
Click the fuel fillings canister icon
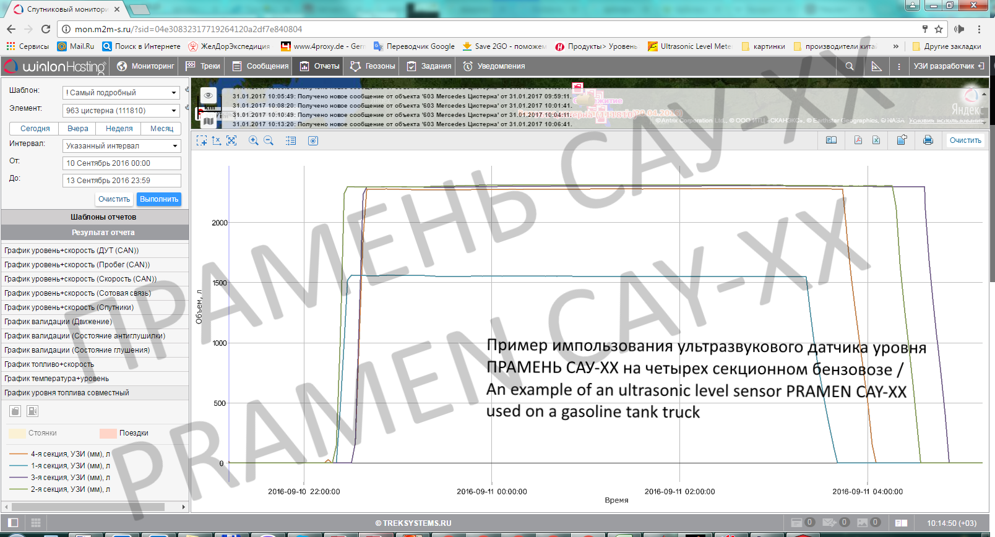[15, 411]
